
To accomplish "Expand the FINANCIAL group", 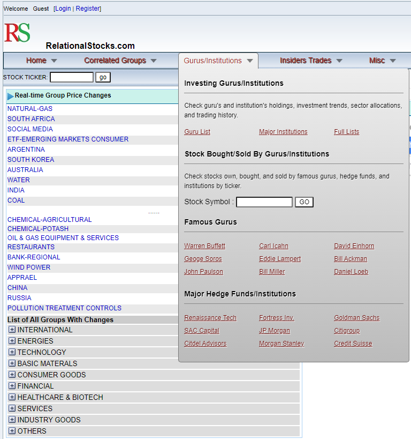I will click(x=12, y=386).
